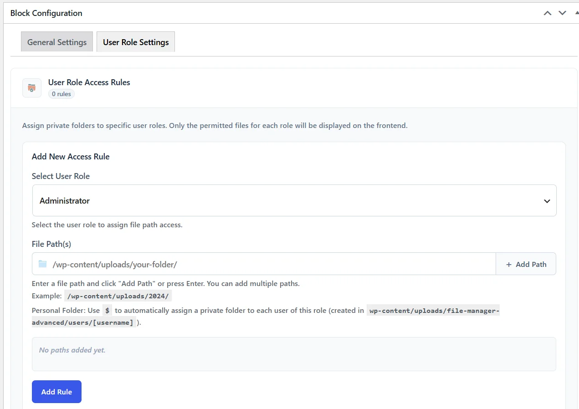The width and height of the screenshot is (579, 409).
Task: Click 'Select the user role to assign' helper text
Action: point(107,225)
